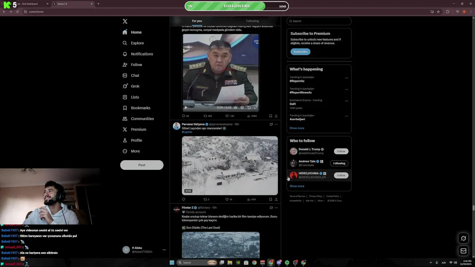Open Chat in sidebar
475x267 pixels.
point(131,75)
